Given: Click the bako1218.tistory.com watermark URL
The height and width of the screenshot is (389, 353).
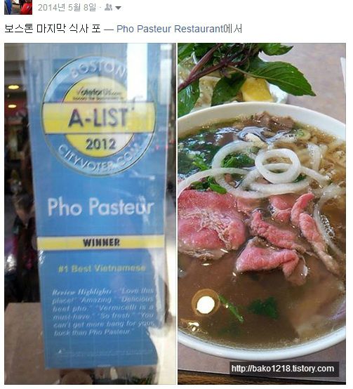Looking at the screenshot, I should click(x=283, y=369).
